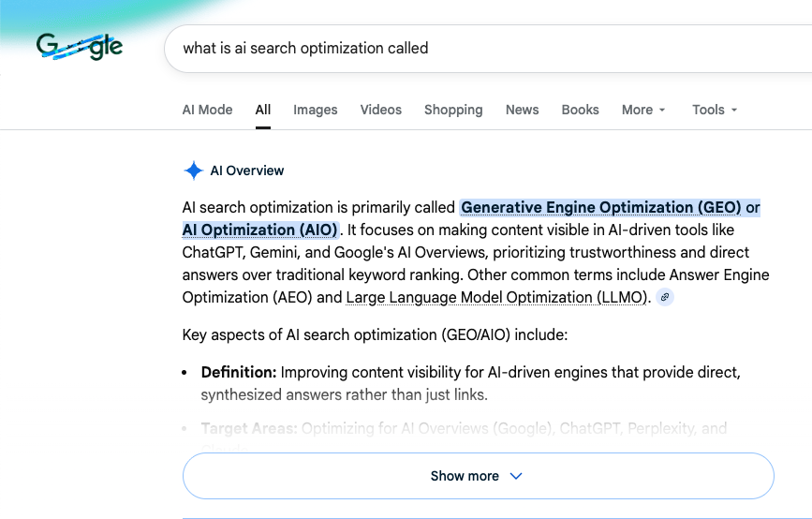Expand the overview with Show more button
812x519 pixels.
pos(478,476)
